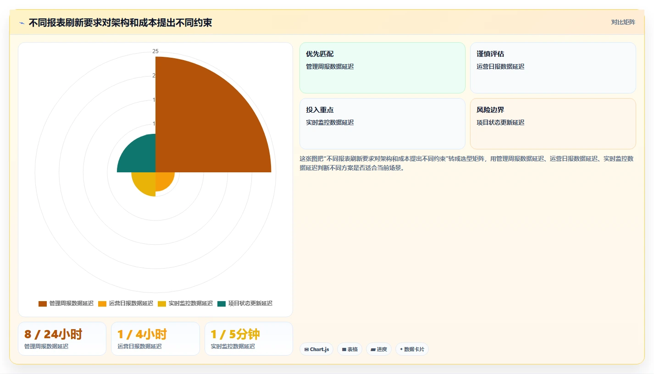This screenshot has width=654, height=374.
Task: Click 运营日报数据延迟 caption under 1 / 4小时
Action: coord(139,346)
